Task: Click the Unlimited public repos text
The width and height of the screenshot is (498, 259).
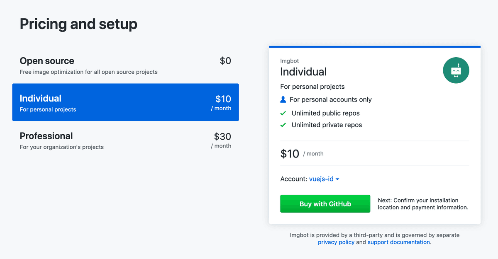Action: 325,113
